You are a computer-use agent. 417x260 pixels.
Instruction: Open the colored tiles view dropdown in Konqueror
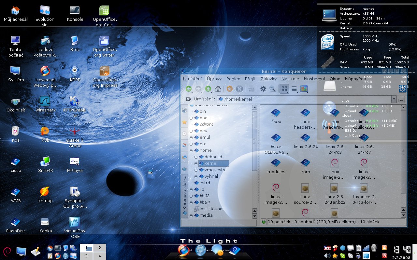coord(305,89)
